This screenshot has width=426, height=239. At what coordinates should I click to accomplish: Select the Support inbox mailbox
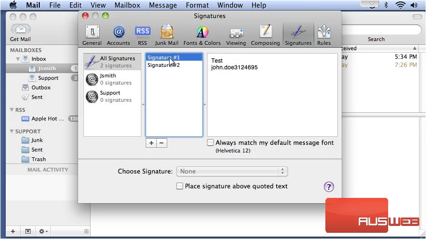pos(42,78)
